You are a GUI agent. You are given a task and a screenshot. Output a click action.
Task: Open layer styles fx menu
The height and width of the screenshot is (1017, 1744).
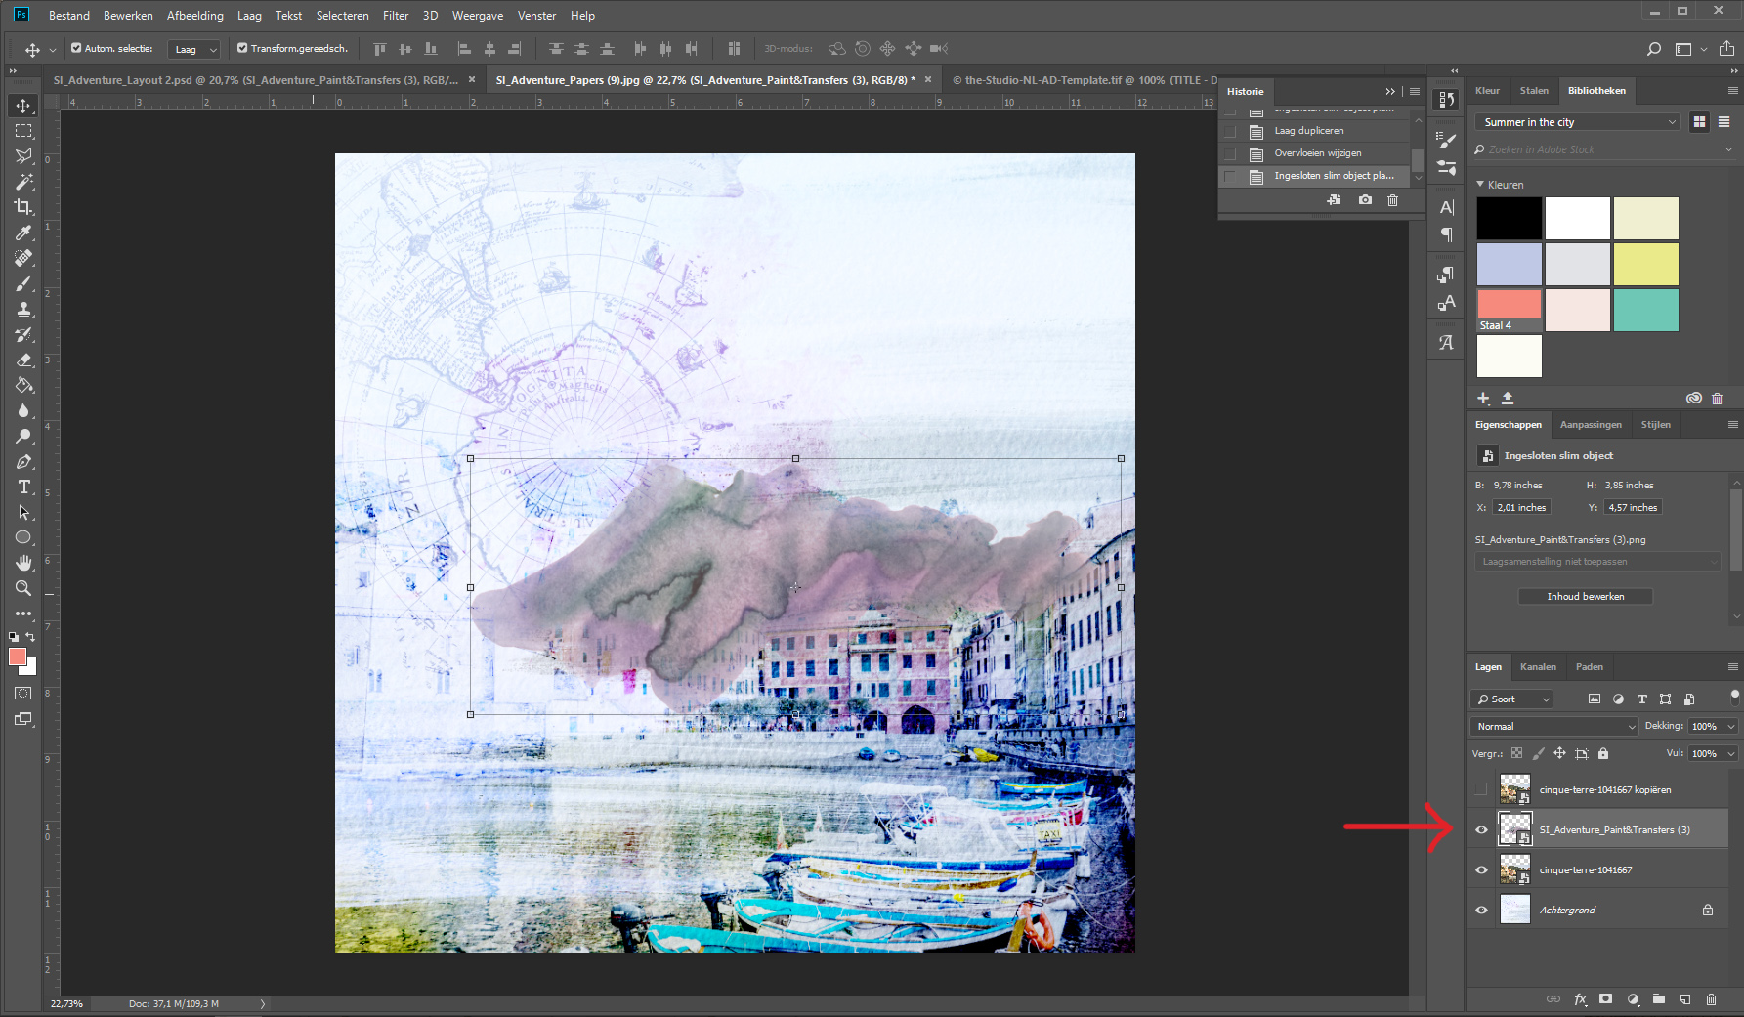pyautogui.click(x=1580, y=999)
